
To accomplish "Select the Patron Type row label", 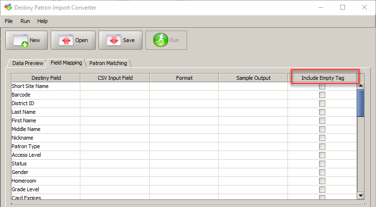I will tap(26, 147).
